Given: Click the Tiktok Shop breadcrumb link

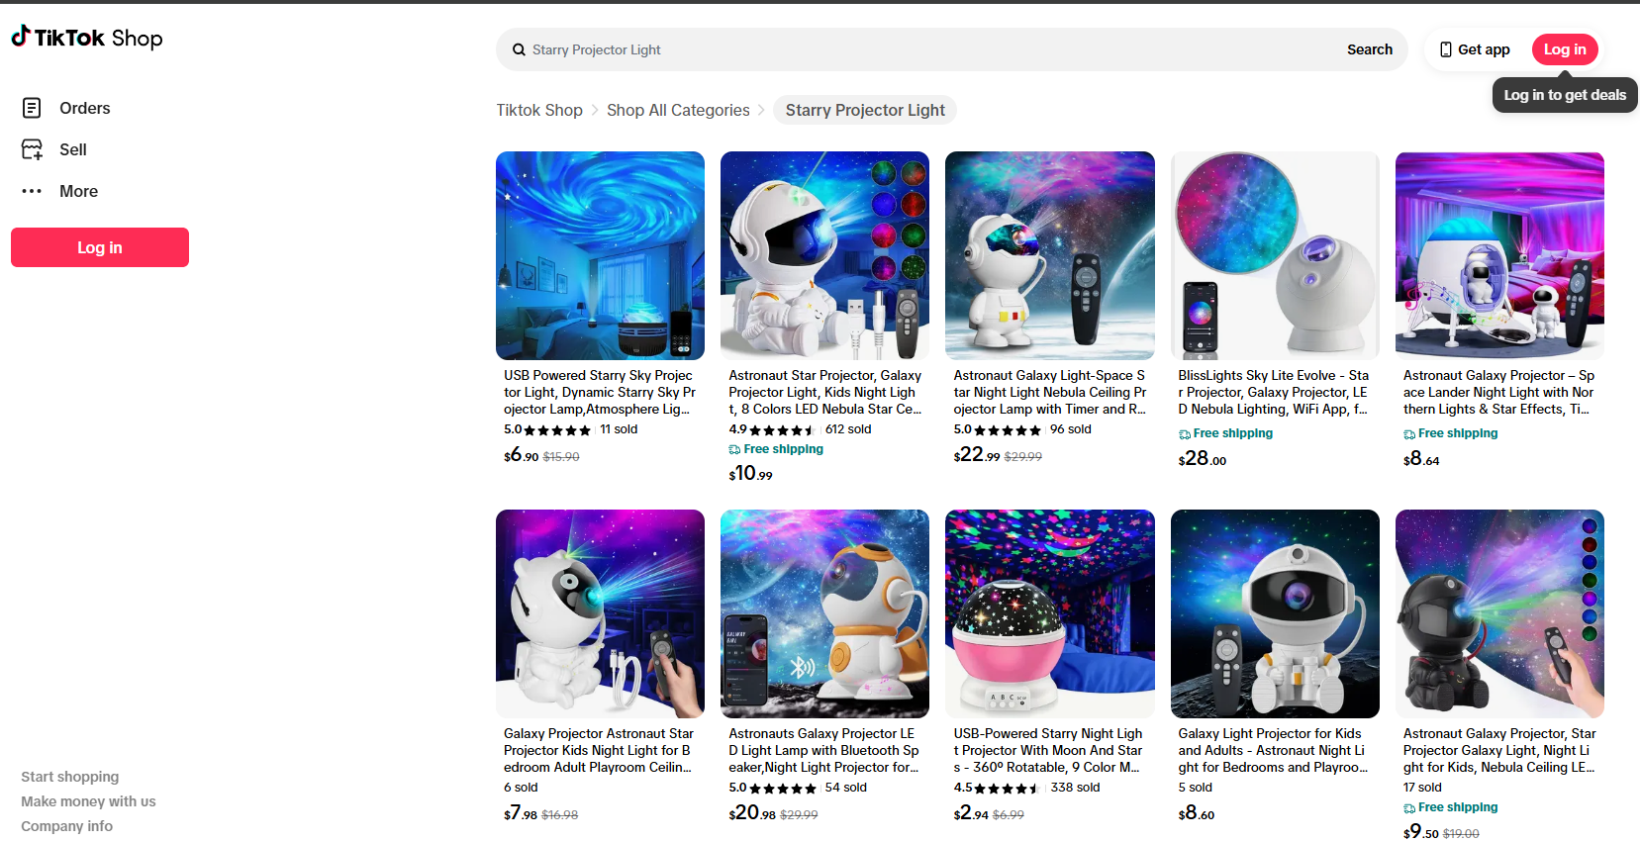Looking at the screenshot, I should (x=539, y=110).
